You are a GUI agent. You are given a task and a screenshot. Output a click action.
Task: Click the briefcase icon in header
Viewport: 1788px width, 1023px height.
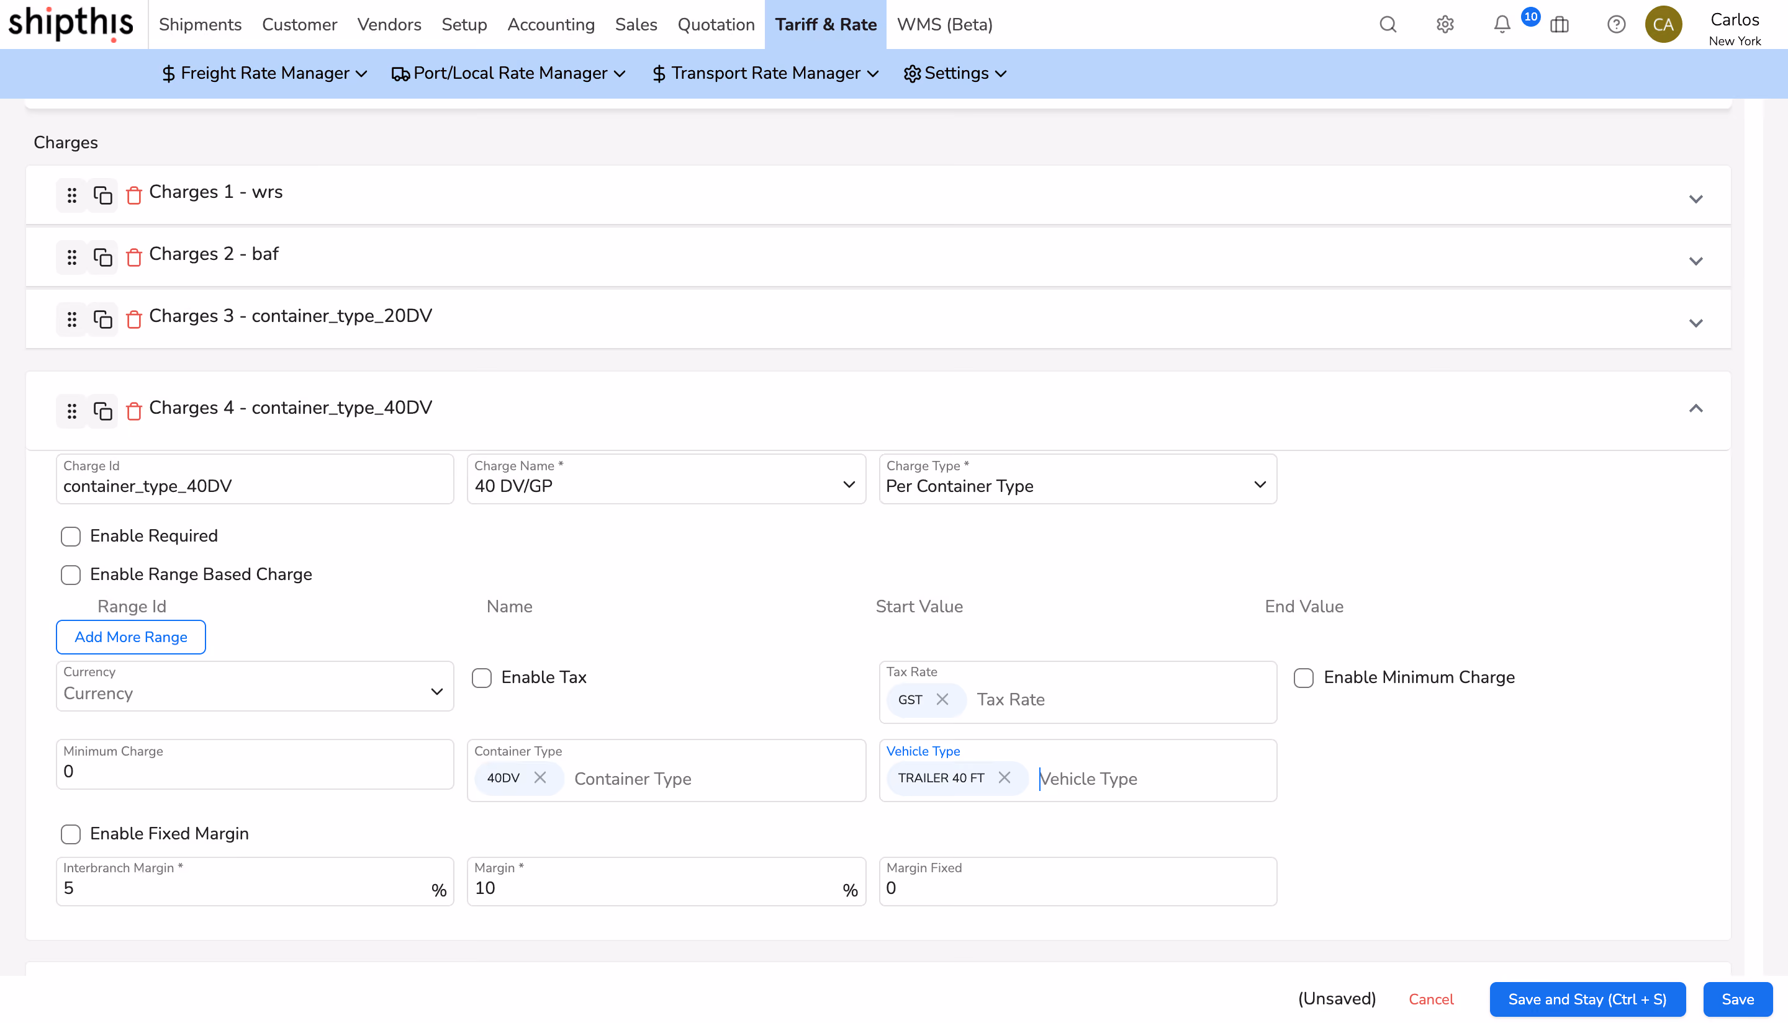pyautogui.click(x=1560, y=25)
